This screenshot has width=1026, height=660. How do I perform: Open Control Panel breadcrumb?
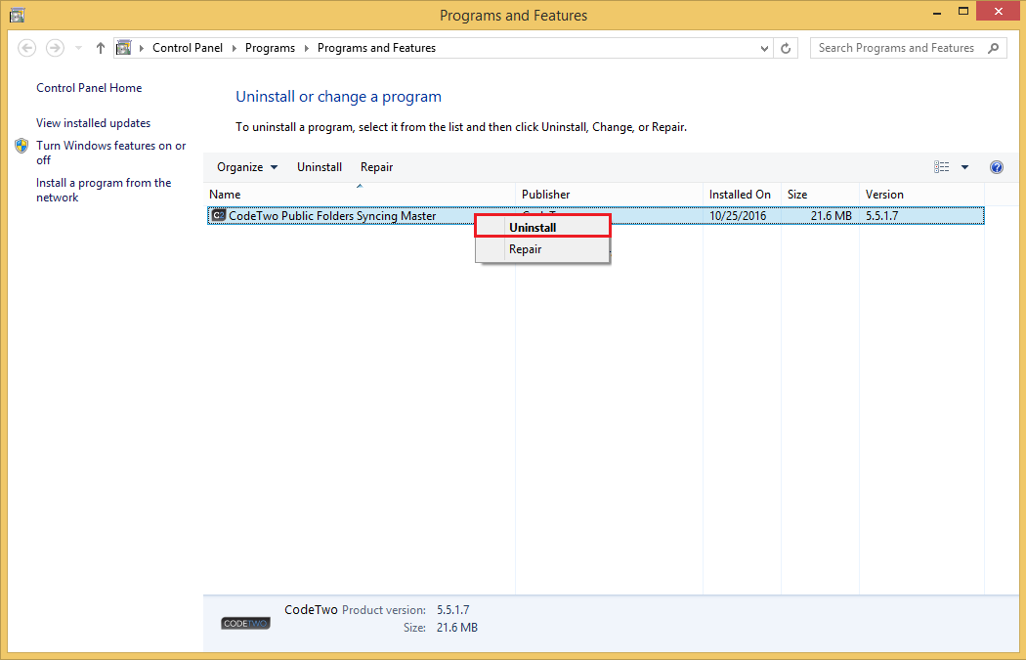[188, 48]
